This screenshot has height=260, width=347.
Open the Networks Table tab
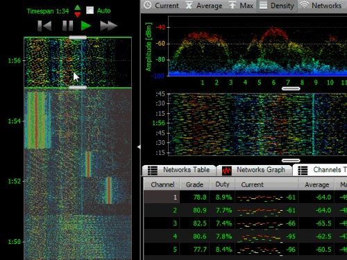click(179, 170)
